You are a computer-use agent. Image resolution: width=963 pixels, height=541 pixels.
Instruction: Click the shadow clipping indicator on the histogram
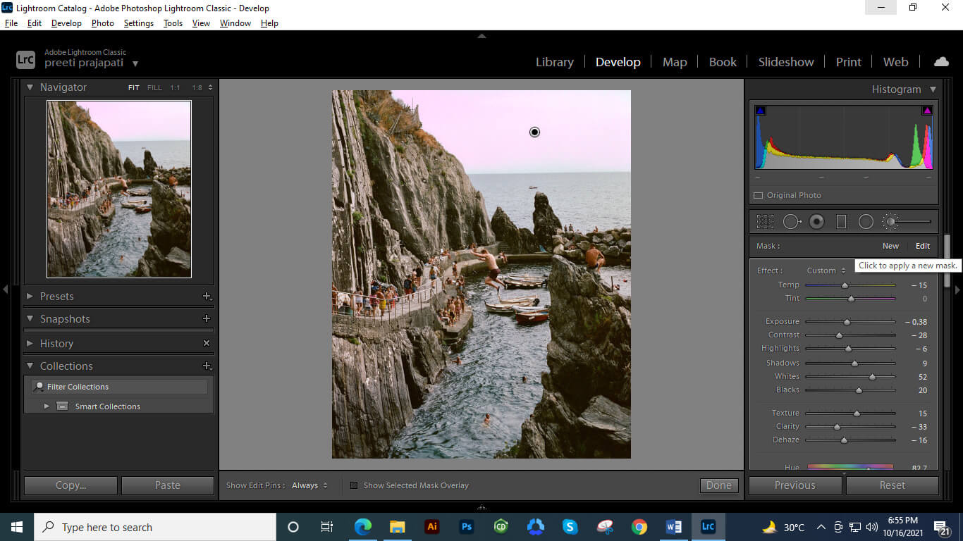click(761, 109)
